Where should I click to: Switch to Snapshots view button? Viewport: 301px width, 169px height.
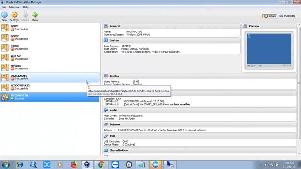click(287, 16)
